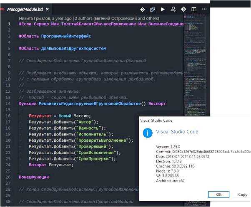Screen dimensions: 251x207
Task: Click the large 'Visual Studio Code' dialog heading
Action: point(177,132)
